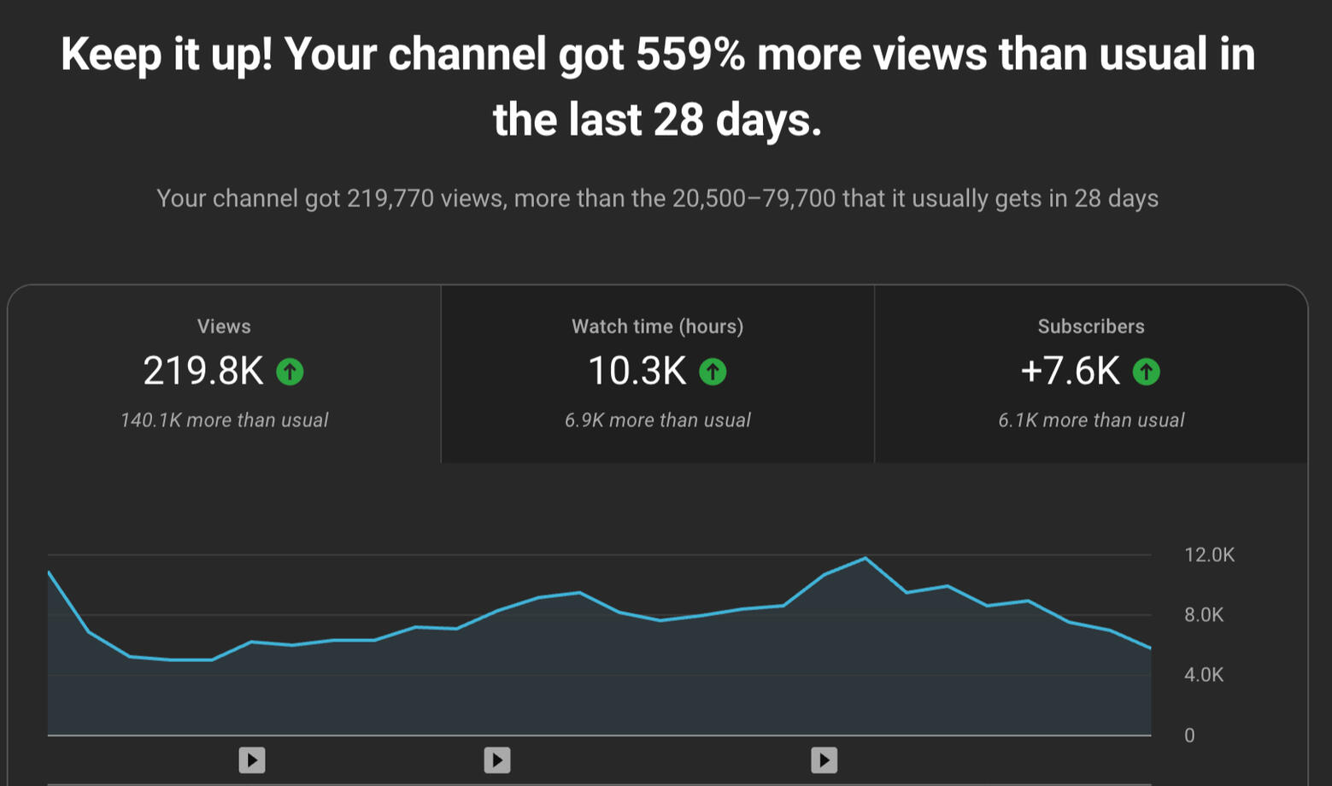Screen dimensions: 1332x786
Task: Select the Views tab label
Action: pos(224,326)
